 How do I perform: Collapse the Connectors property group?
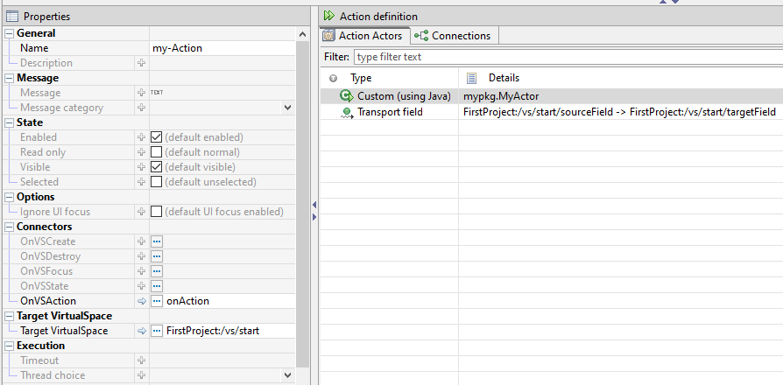pyautogui.click(x=10, y=227)
